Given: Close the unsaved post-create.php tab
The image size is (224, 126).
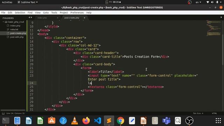Looking at the screenshot, I should (84, 18).
